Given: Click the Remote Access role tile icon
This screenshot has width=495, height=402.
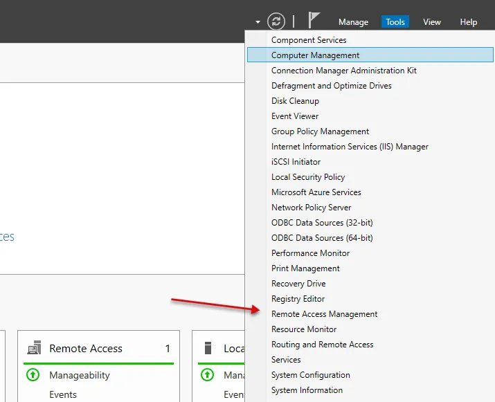Looking at the screenshot, I should (x=34, y=349).
